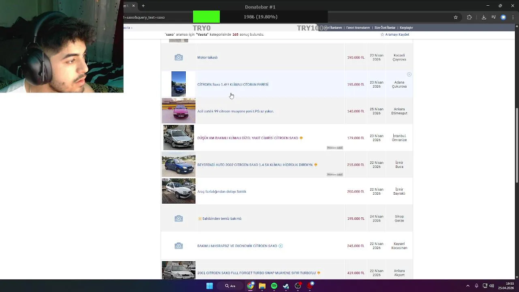Open Favori Aramalarım link
Screen dimensions: 519x292
click(x=358, y=28)
